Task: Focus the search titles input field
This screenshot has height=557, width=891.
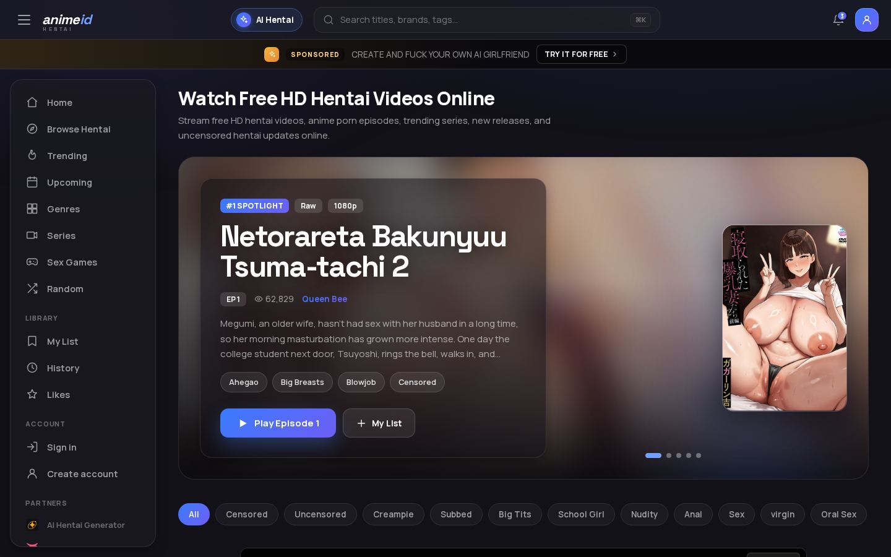Action: tap(487, 20)
